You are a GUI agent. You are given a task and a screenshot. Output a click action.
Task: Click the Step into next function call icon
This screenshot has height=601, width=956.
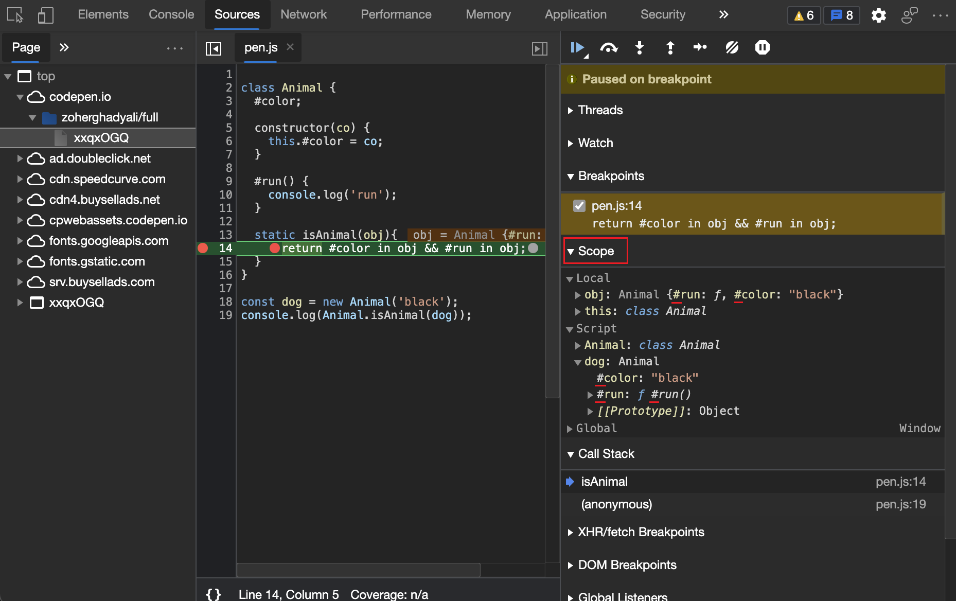pyautogui.click(x=640, y=47)
